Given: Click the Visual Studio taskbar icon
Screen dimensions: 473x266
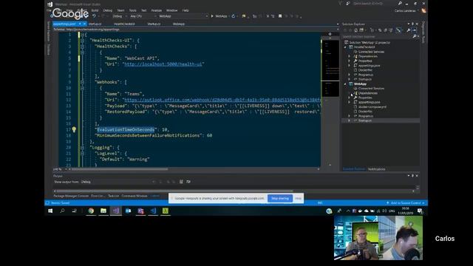Looking at the screenshot, I should coord(116,211).
